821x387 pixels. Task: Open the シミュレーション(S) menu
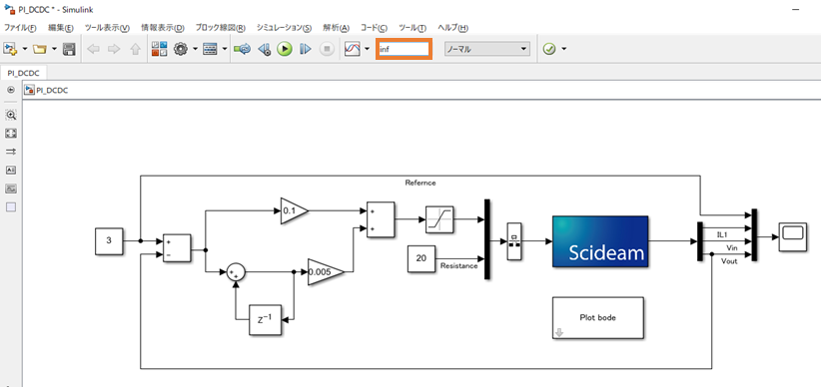click(284, 28)
